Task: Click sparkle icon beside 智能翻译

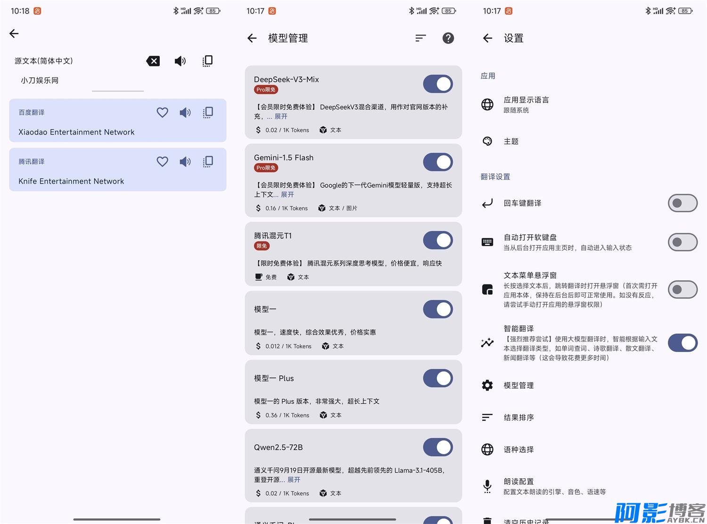Action: [x=487, y=343]
